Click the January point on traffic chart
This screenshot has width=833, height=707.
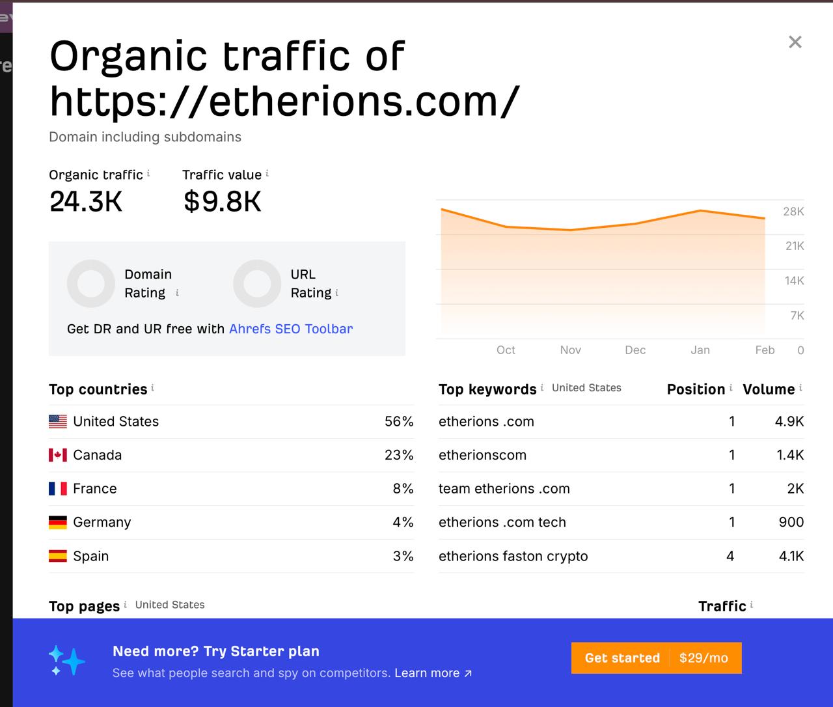pos(700,210)
